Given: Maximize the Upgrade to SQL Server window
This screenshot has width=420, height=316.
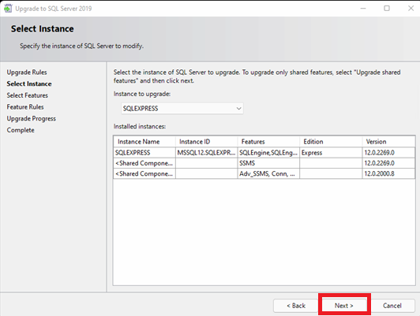Looking at the screenshot, I should pyautogui.click(x=387, y=9).
